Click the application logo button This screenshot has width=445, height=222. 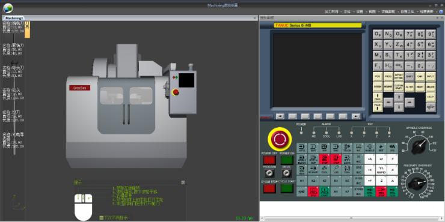[8, 8]
